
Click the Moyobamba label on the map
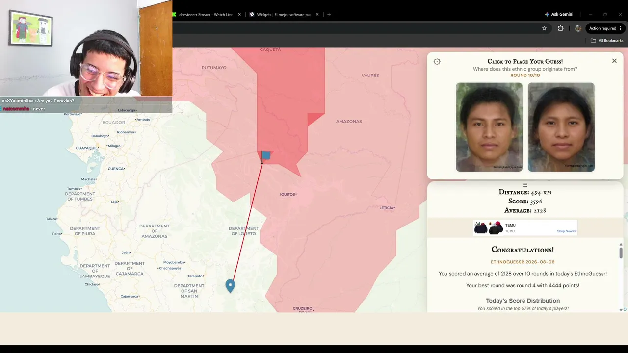[x=174, y=262]
